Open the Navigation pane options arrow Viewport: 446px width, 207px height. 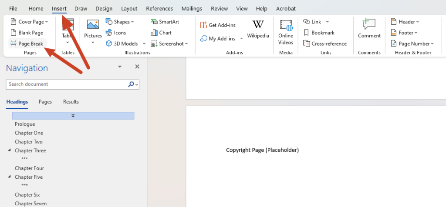coord(120,67)
